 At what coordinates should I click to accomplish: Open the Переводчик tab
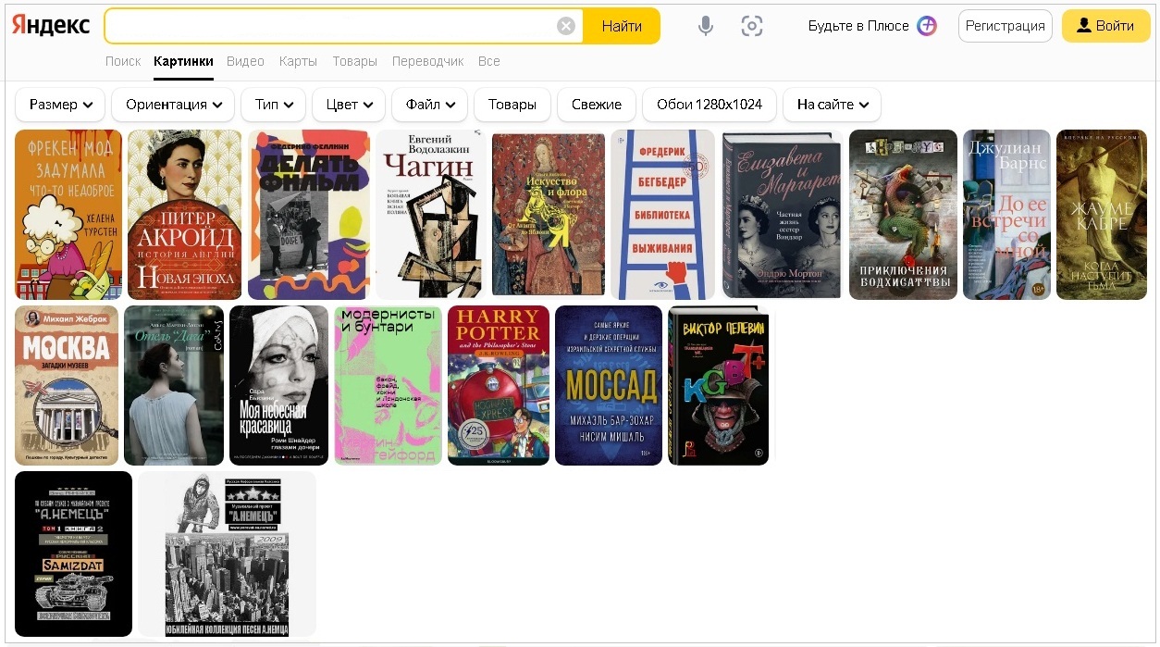427,61
